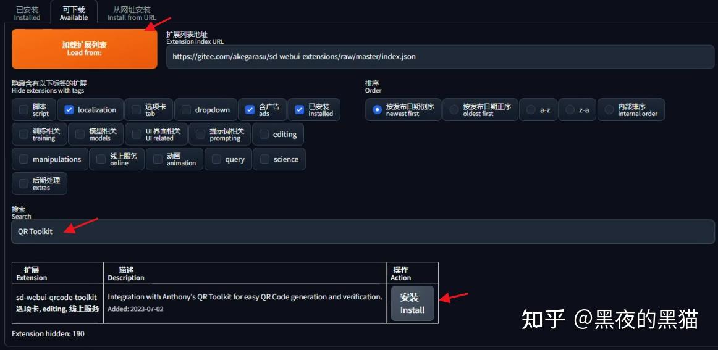Switch to the Installed tab
Viewport: 718px width, 350px height.
(27, 13)
